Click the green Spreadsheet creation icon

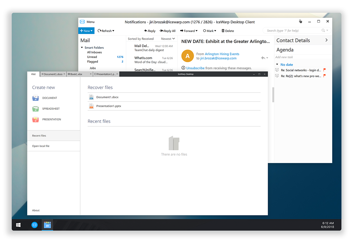(35, 109)
